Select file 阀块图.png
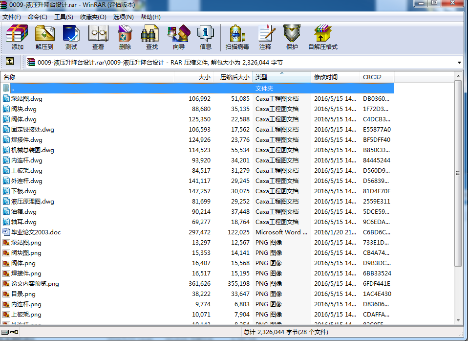 26,253
